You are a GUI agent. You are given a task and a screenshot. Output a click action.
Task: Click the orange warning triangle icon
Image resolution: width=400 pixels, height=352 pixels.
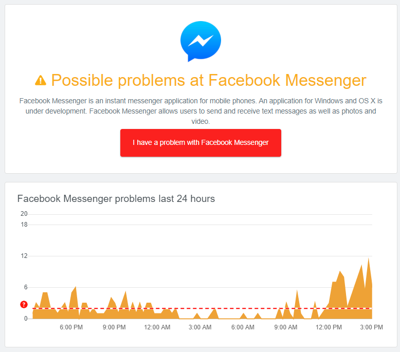(41, 80)
